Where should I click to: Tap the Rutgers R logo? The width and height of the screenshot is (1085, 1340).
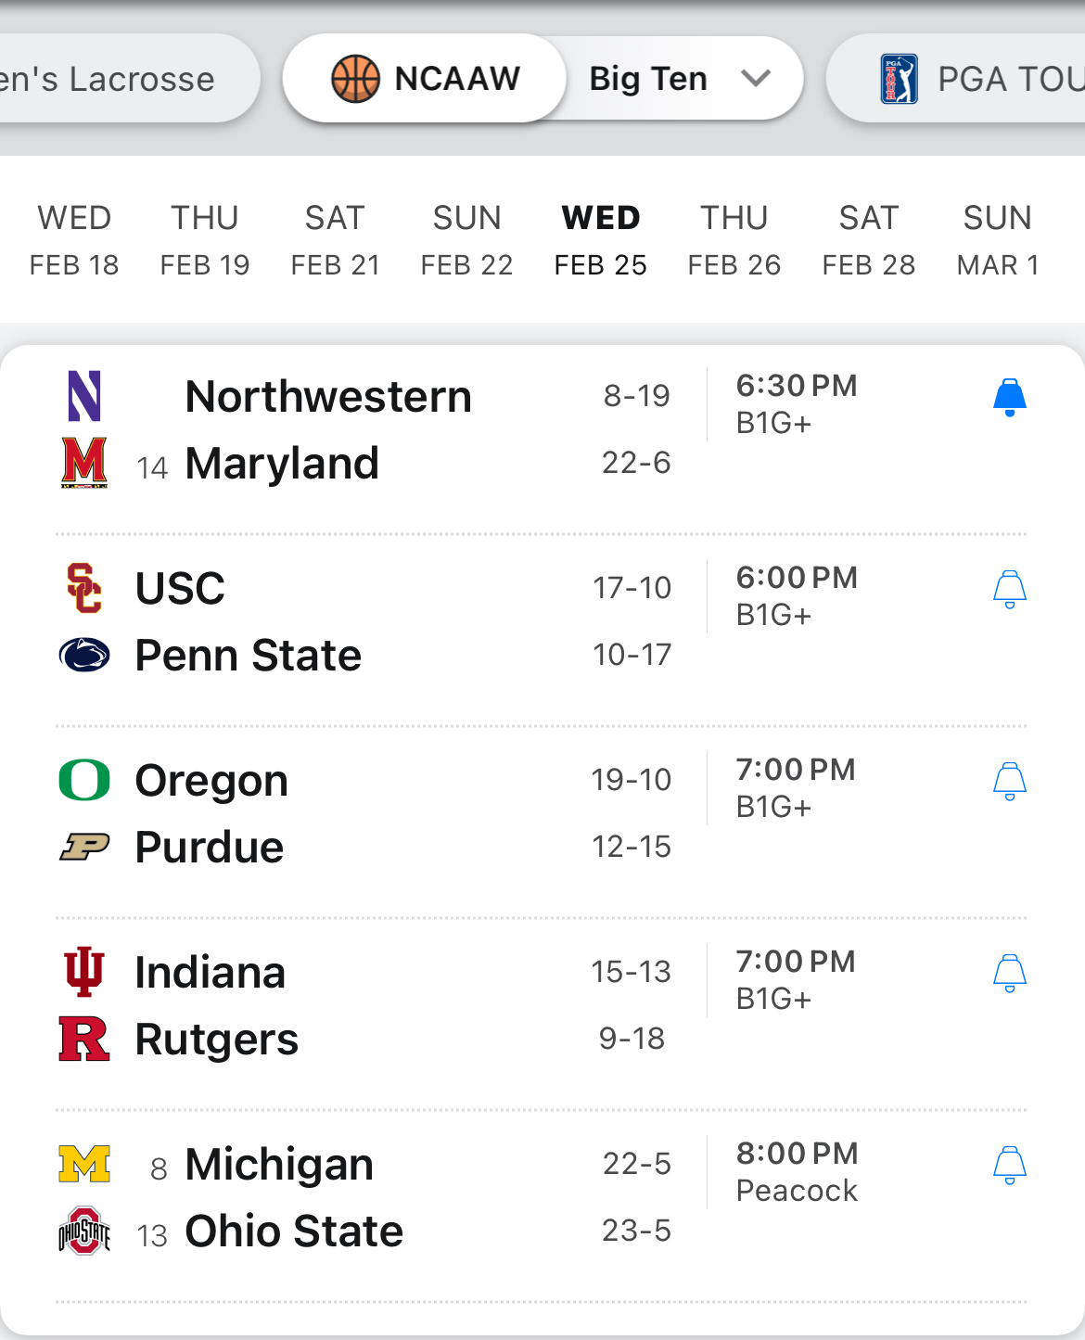(x=84, y=1039)
